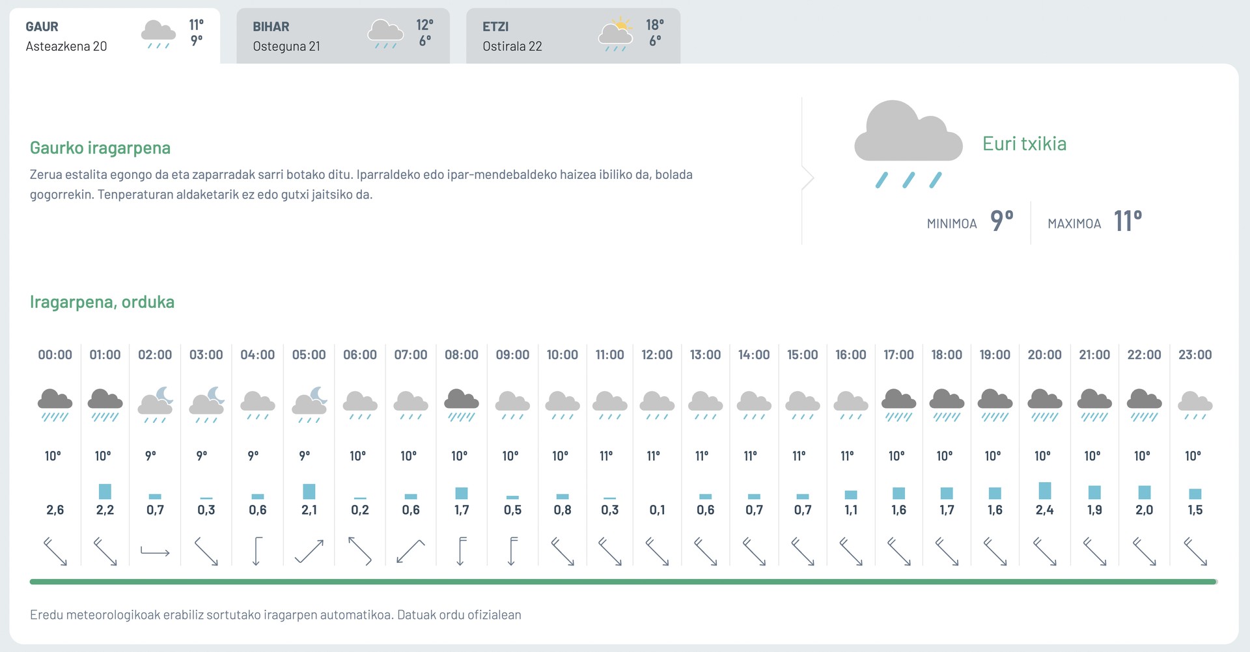Click the Eredu meteorologikoak footer note
This screenshot has height=652, width=1250.
(275, 615)
